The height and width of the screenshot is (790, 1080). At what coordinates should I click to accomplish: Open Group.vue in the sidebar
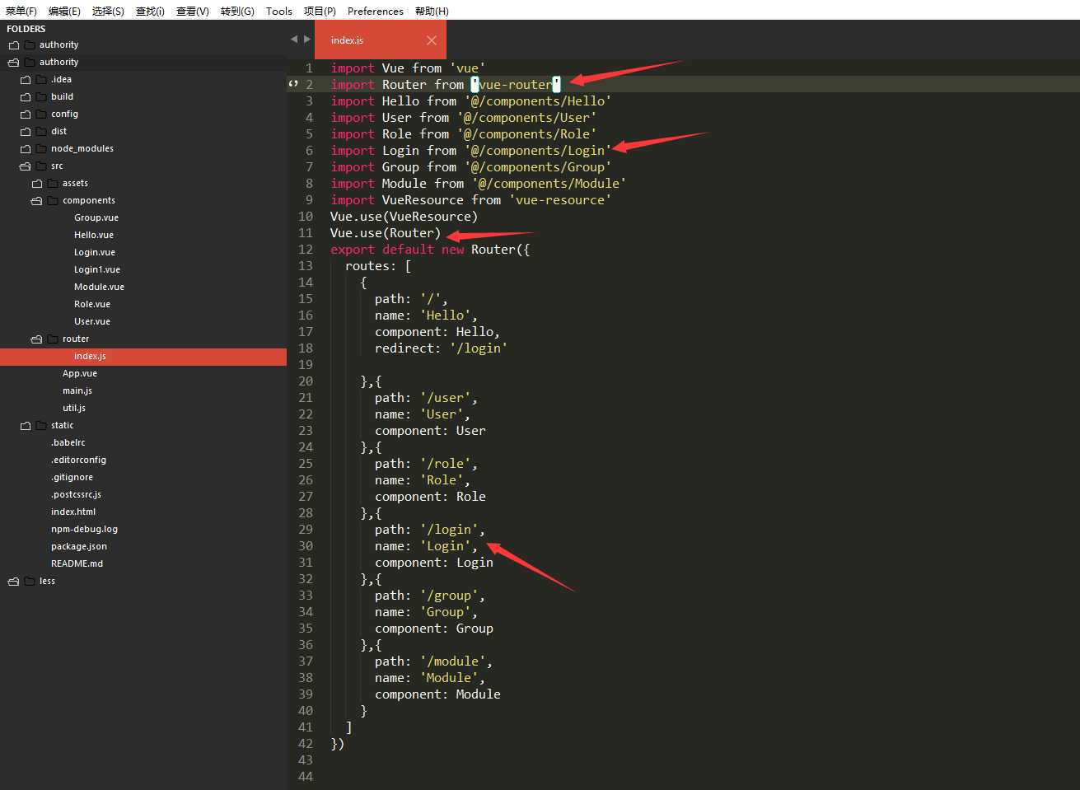tap(96, 218)
